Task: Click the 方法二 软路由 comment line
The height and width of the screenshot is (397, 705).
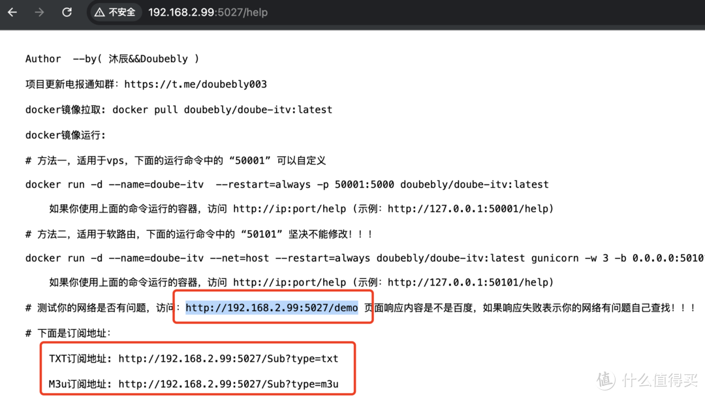Action: coord(199,235)
